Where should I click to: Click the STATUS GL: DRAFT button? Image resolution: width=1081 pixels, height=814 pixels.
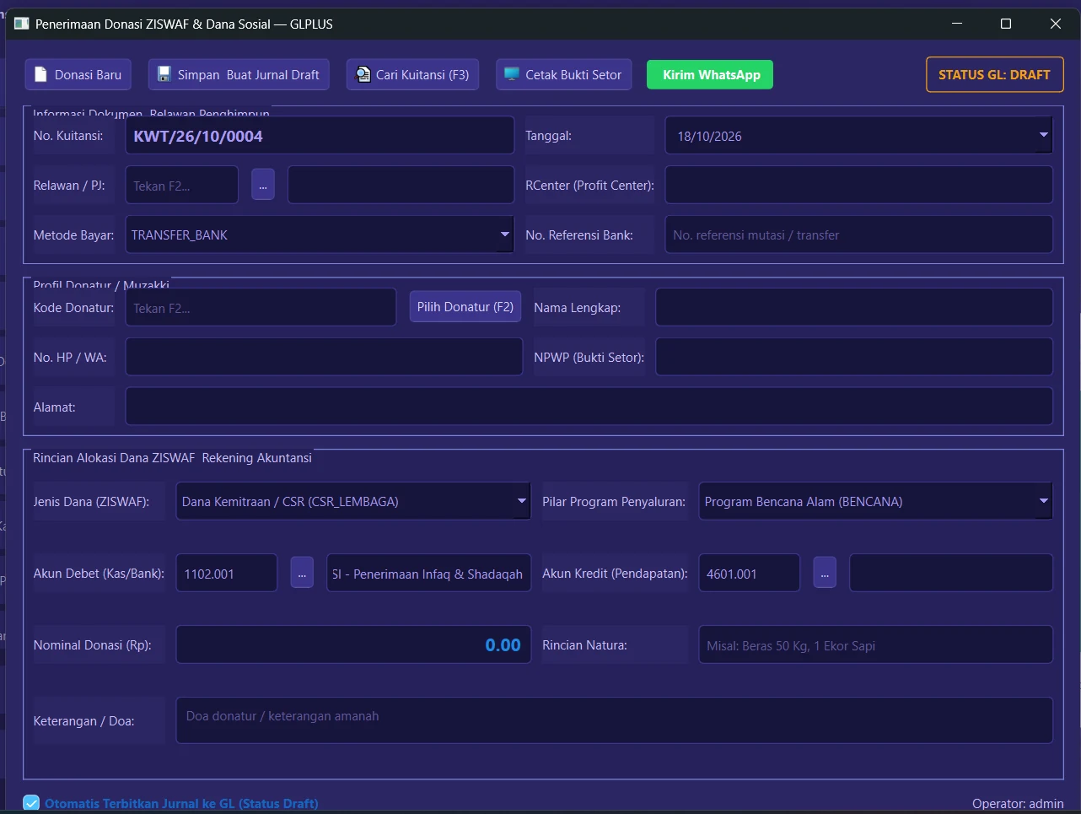point(995,74)
